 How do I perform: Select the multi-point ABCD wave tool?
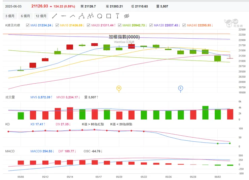[x=91, y=16]
